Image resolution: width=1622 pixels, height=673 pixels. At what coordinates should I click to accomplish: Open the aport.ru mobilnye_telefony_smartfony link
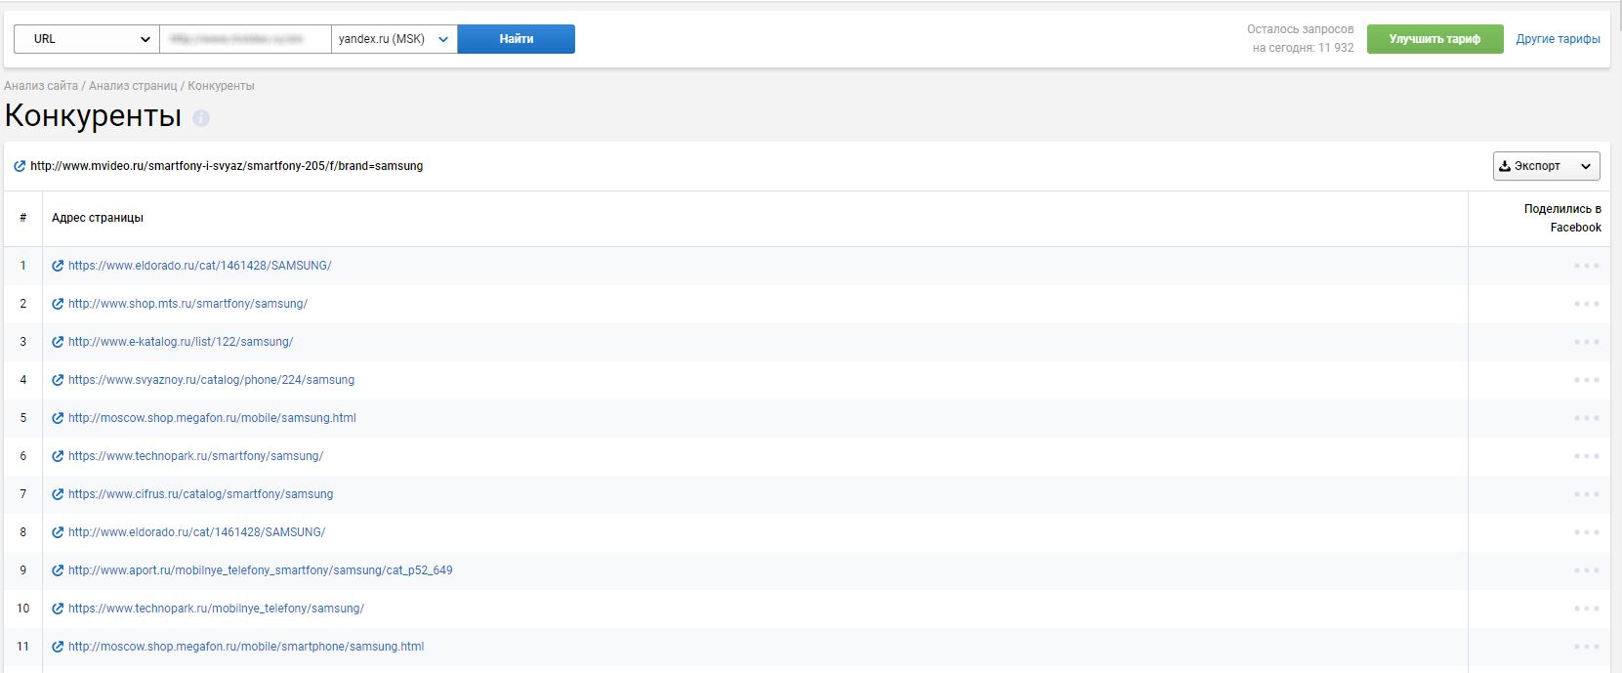pos(261,570)
